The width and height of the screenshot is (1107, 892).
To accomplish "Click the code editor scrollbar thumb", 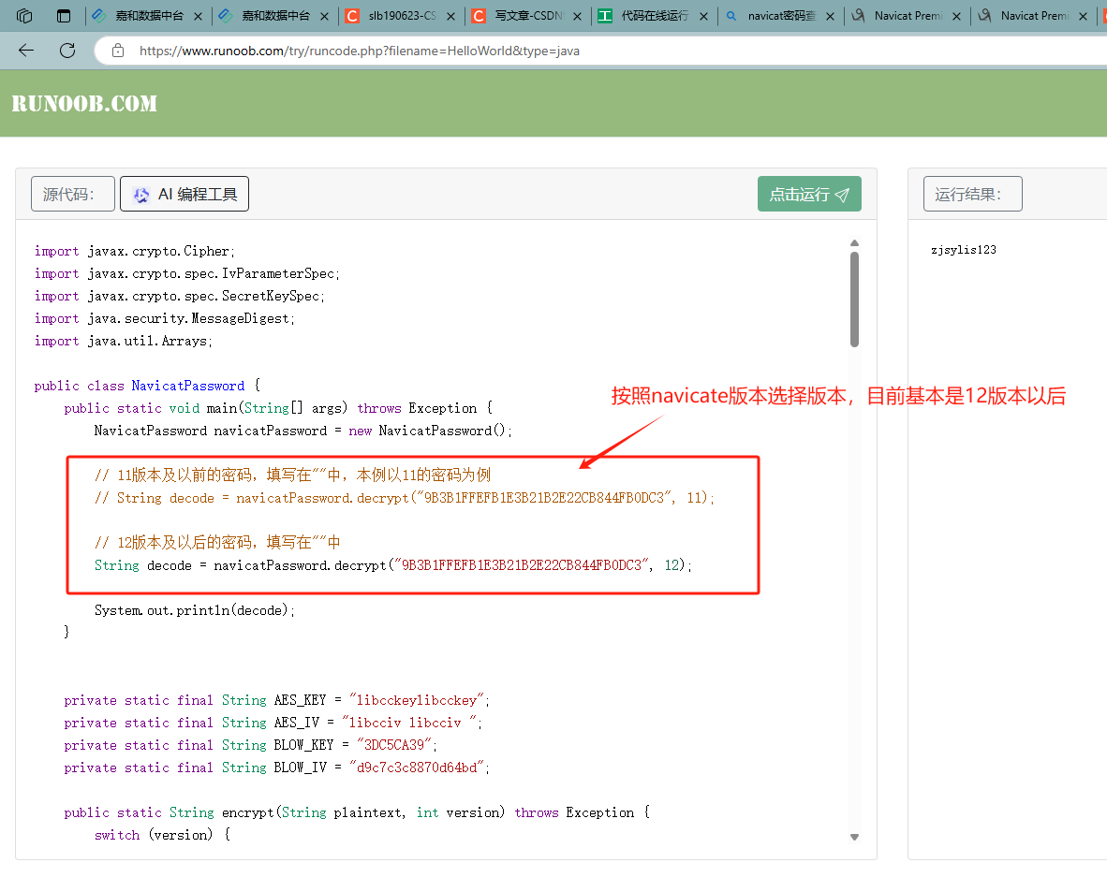I will [854, 300].
